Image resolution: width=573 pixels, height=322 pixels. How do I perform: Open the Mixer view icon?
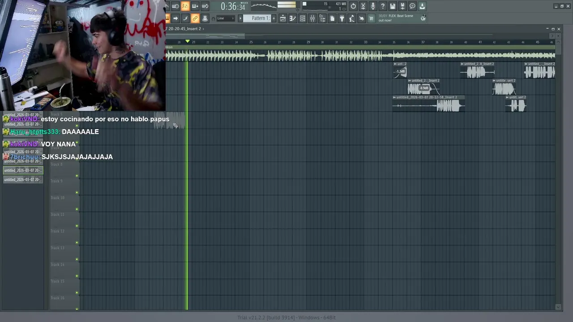pyautogui.click(x=312, y=18)
